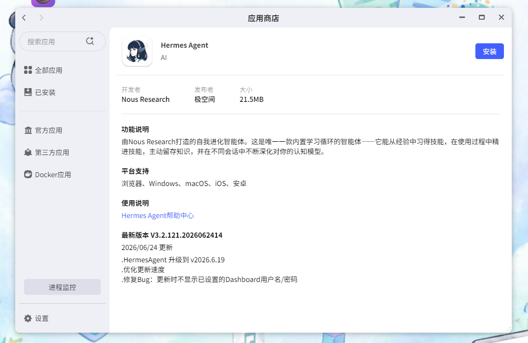
Task: Click the 使用说明 heading
Action: [x=135, y=203]
